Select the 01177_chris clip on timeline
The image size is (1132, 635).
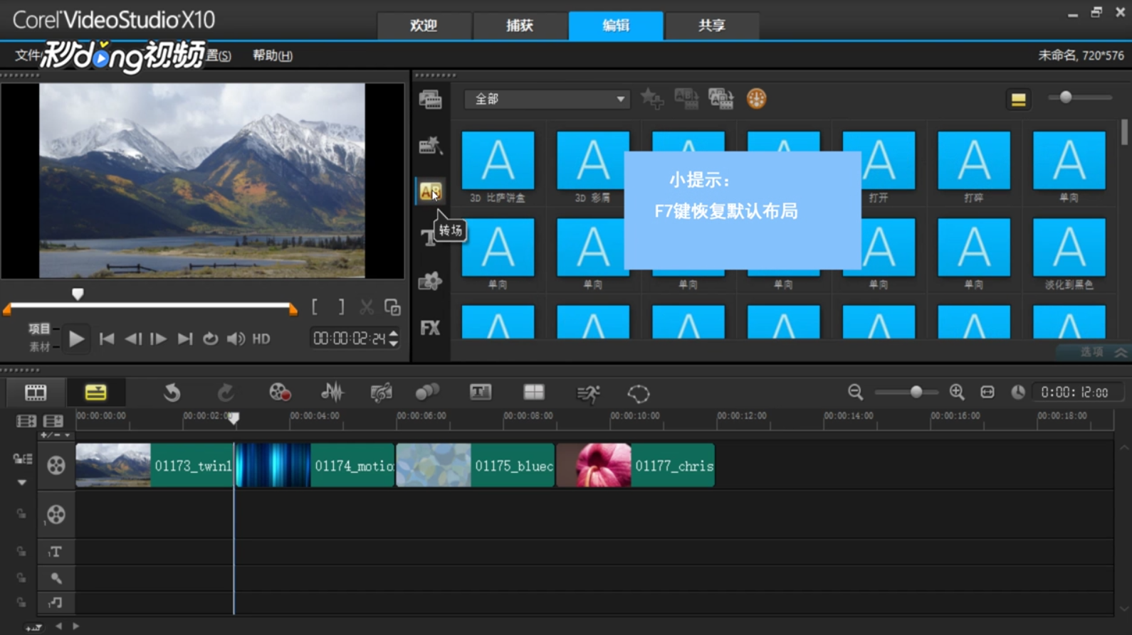point(636,466)
